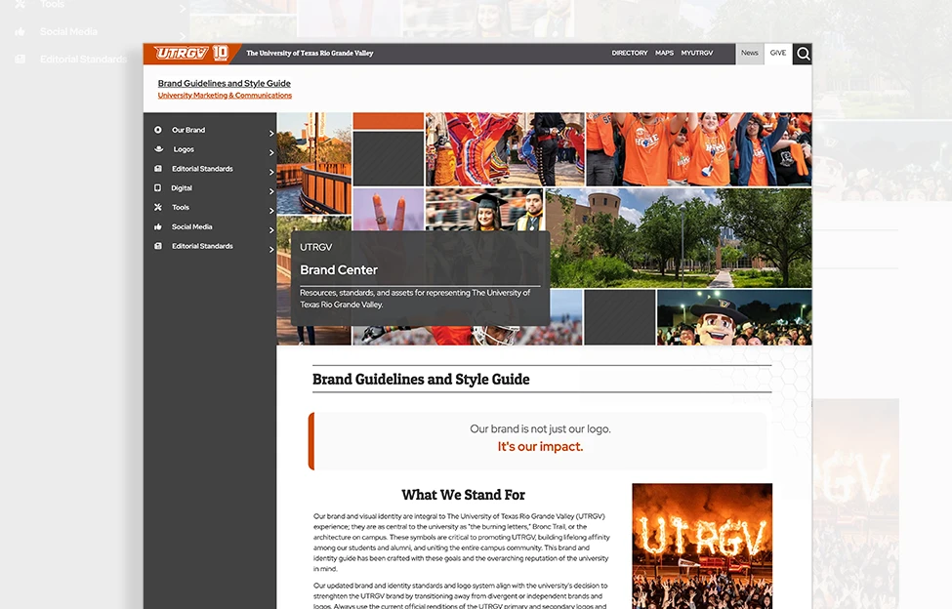Screen dimensions: 952x609
Task: Open the DIRECTORY link
Action: [630, 53]
